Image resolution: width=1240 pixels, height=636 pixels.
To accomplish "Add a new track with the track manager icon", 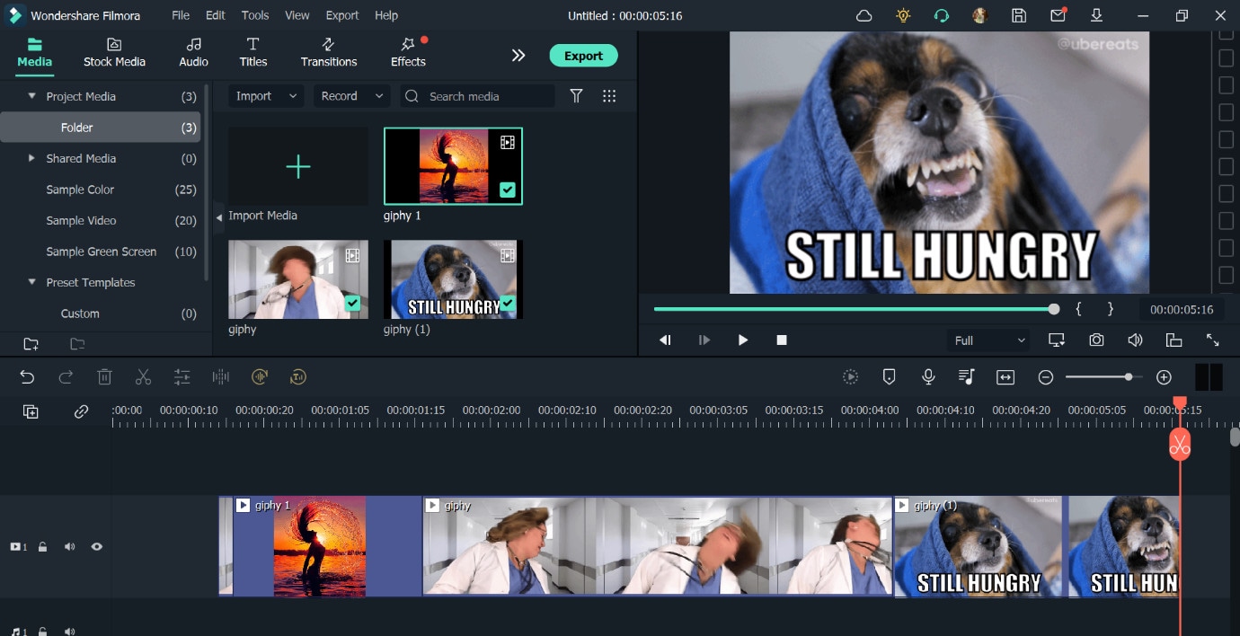I will [31, 411].
